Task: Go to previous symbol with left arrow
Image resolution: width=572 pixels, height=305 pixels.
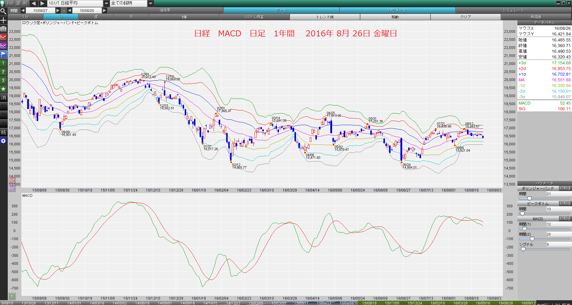Action: click(33, 3)
